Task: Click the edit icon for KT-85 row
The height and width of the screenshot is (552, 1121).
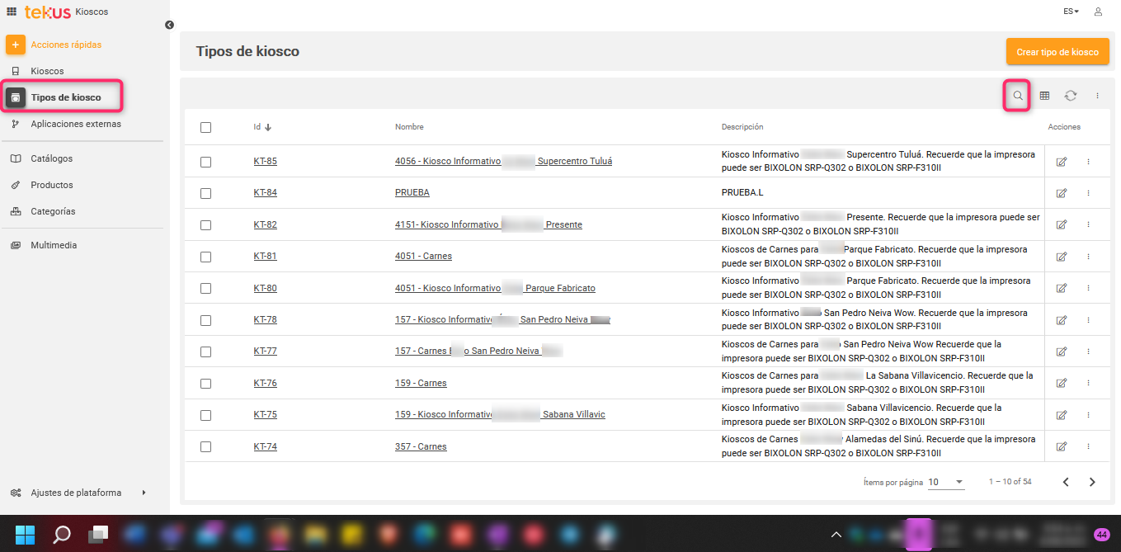Action: coord(1062,162)
